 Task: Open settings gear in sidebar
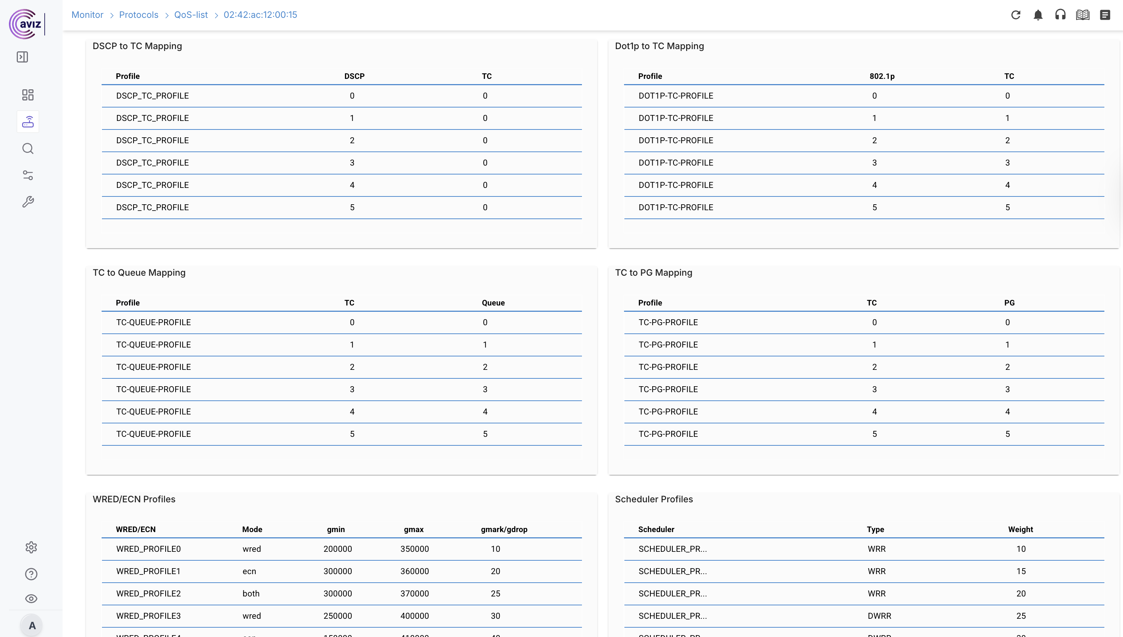coord(31,547)
